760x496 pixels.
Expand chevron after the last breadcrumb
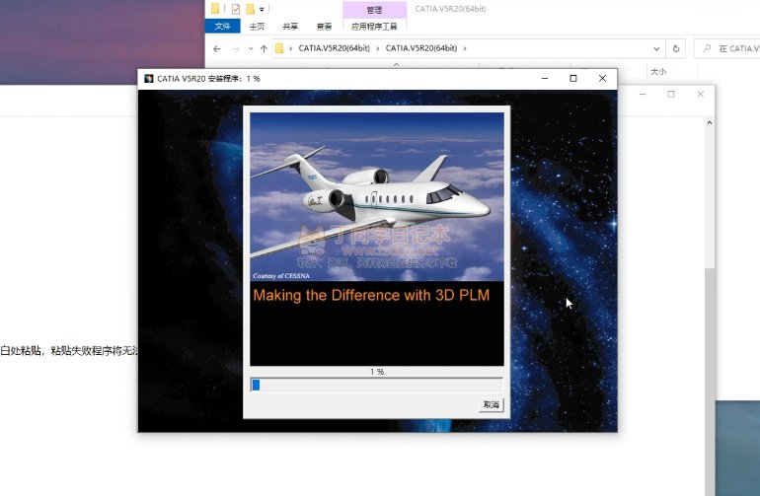coord(465,48)
